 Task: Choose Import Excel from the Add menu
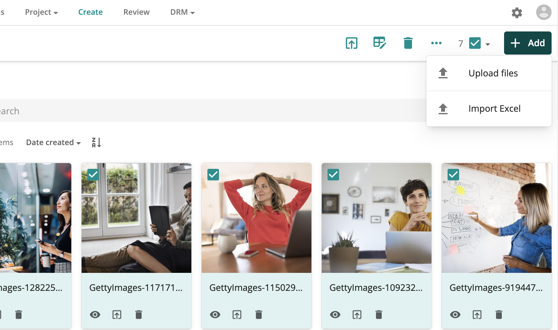489,109
